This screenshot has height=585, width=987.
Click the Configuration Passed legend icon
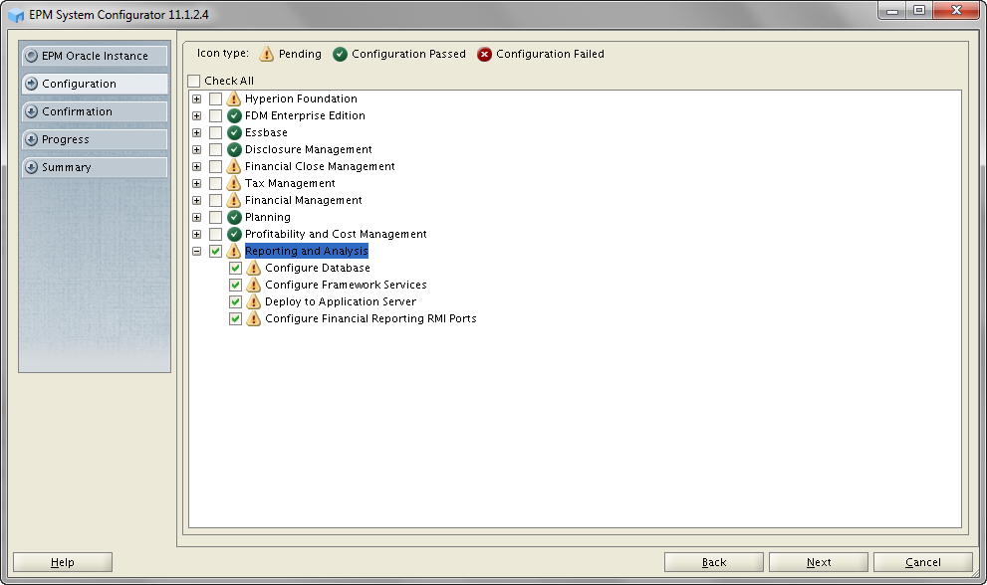tap(340, 55)
